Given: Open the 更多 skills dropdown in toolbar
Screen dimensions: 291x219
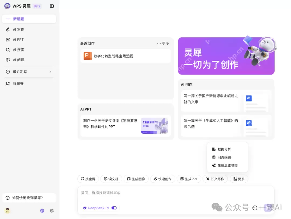Looking at the screenshot, I should tap(239, 179).
